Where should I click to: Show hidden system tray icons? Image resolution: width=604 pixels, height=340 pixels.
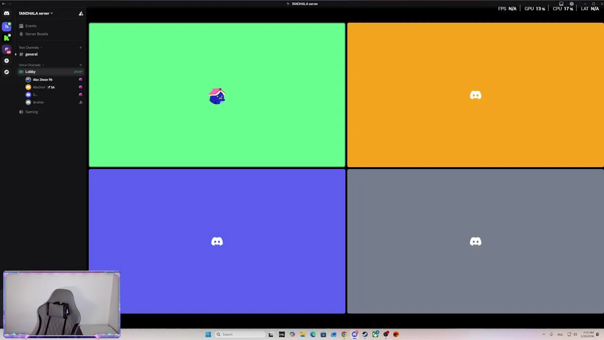tap(544, 334)
